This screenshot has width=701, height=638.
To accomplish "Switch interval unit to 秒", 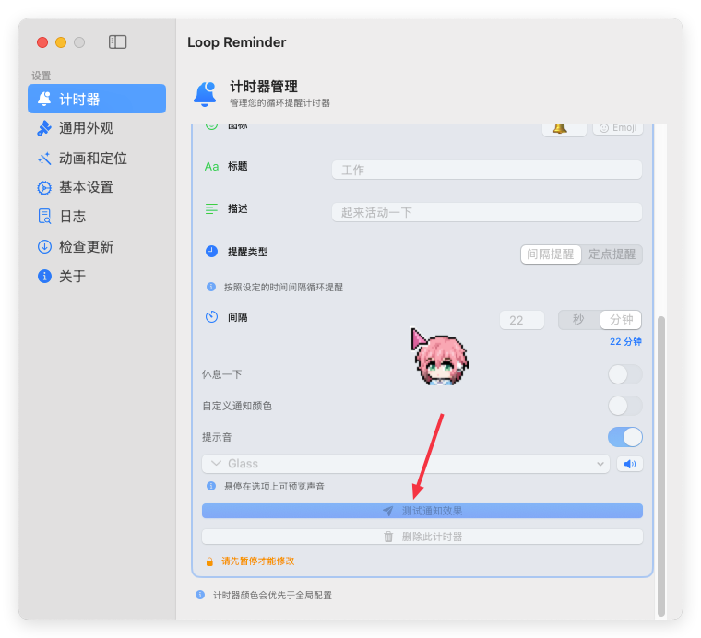I will pos(578,319).
